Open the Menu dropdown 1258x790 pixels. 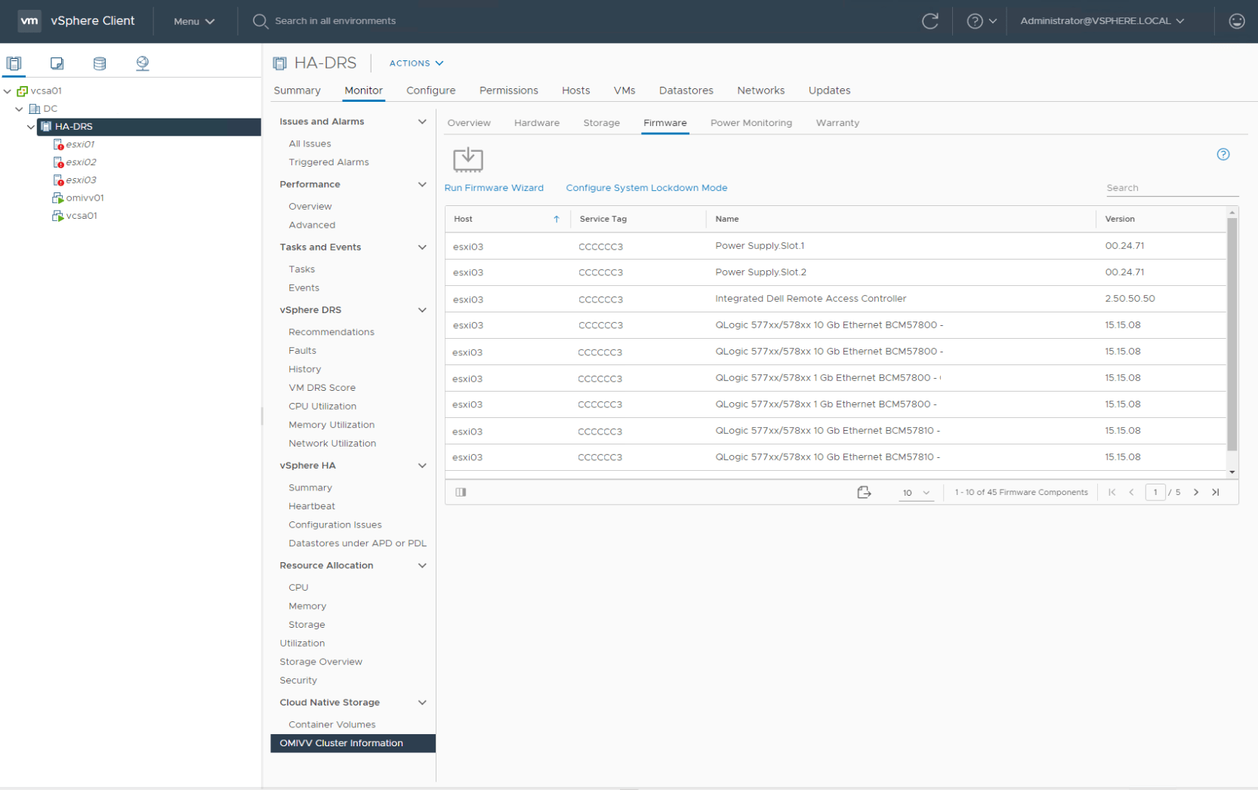point(194,21)
